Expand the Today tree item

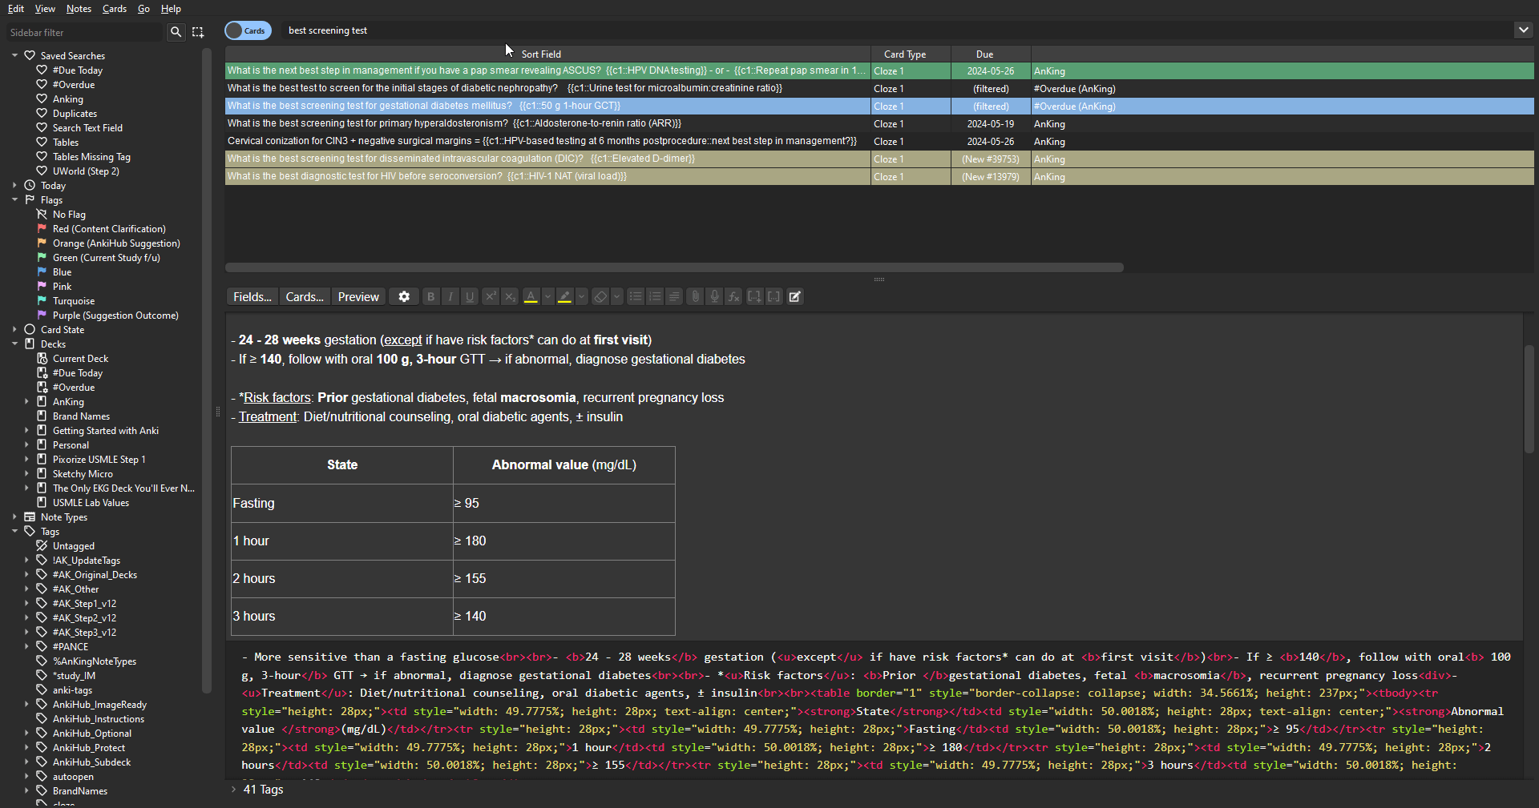pyautogui.click(x=14, y=186)
